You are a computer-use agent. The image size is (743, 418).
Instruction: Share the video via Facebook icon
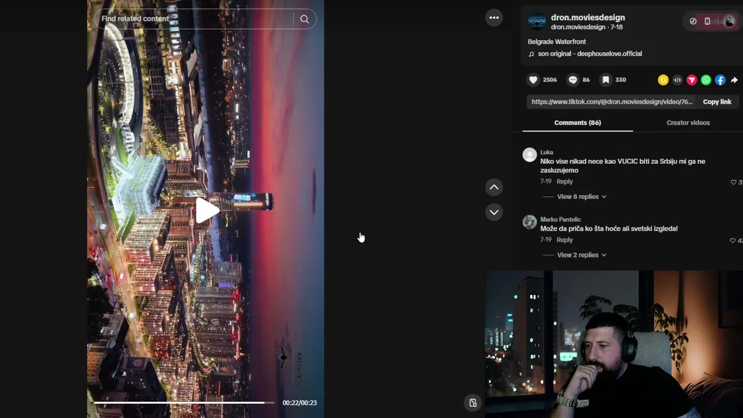(720, 80)
